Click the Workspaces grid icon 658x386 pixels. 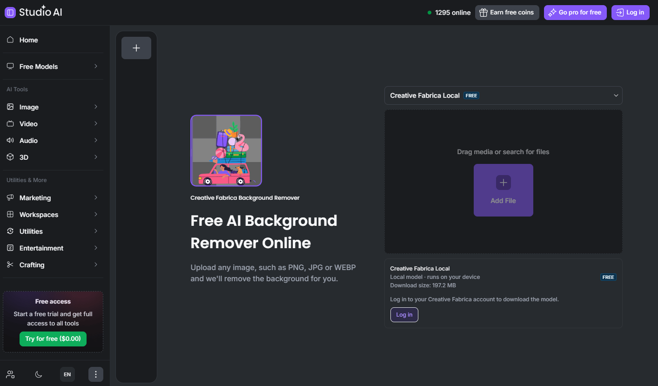coord(10,215)
